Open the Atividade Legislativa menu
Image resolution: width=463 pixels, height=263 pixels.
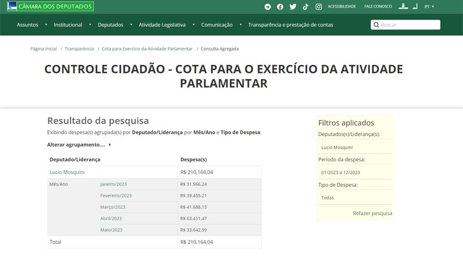162,25
